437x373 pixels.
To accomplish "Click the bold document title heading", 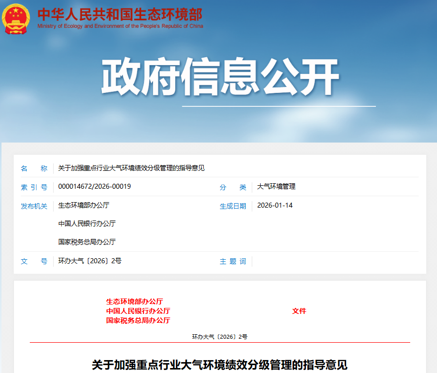I will (x=219, y=365).
